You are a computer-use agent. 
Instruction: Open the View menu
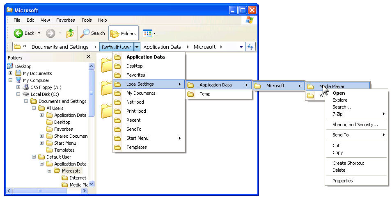tap(45, 20)
